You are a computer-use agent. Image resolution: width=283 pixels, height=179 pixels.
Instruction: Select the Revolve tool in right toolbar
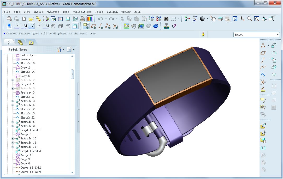tap(274, 53)
